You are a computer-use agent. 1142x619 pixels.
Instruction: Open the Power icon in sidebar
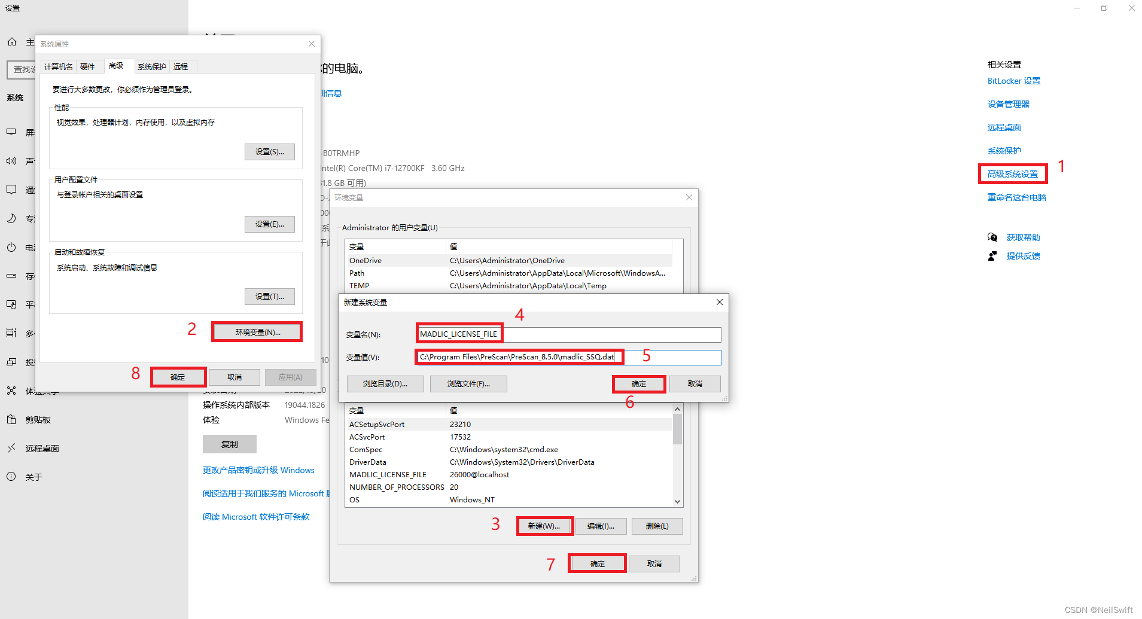pos(11,247)
